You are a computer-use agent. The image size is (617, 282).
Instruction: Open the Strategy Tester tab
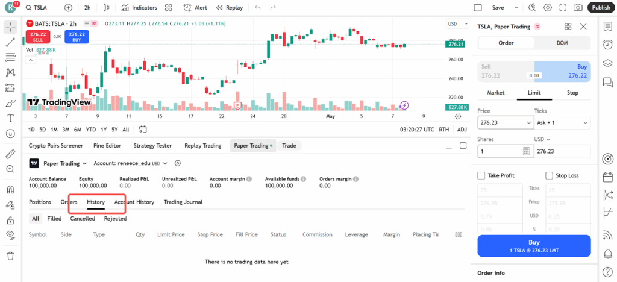152,146
